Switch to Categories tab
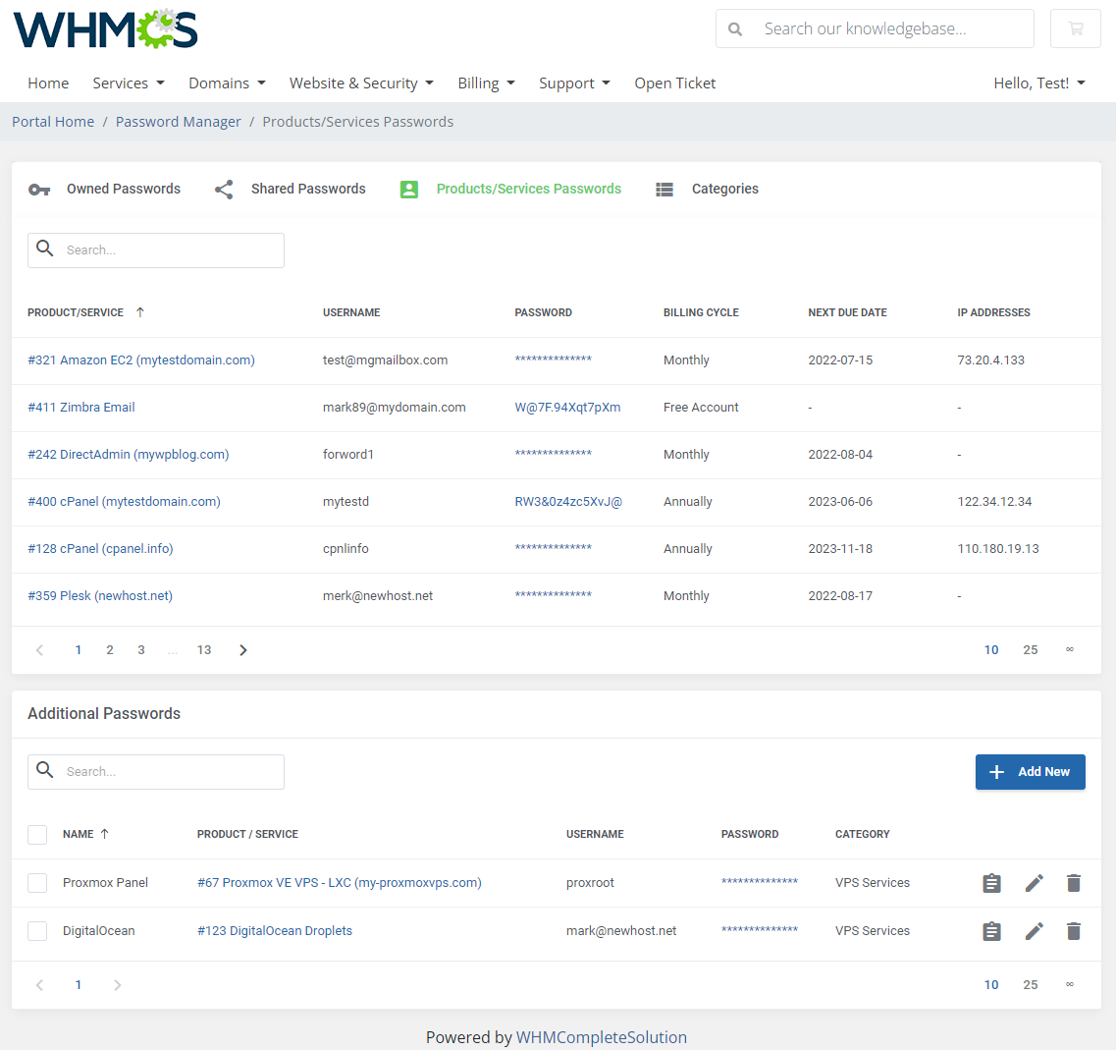Image resolution: width=1116 pixels, height=1050 pixels. [707, 189]
